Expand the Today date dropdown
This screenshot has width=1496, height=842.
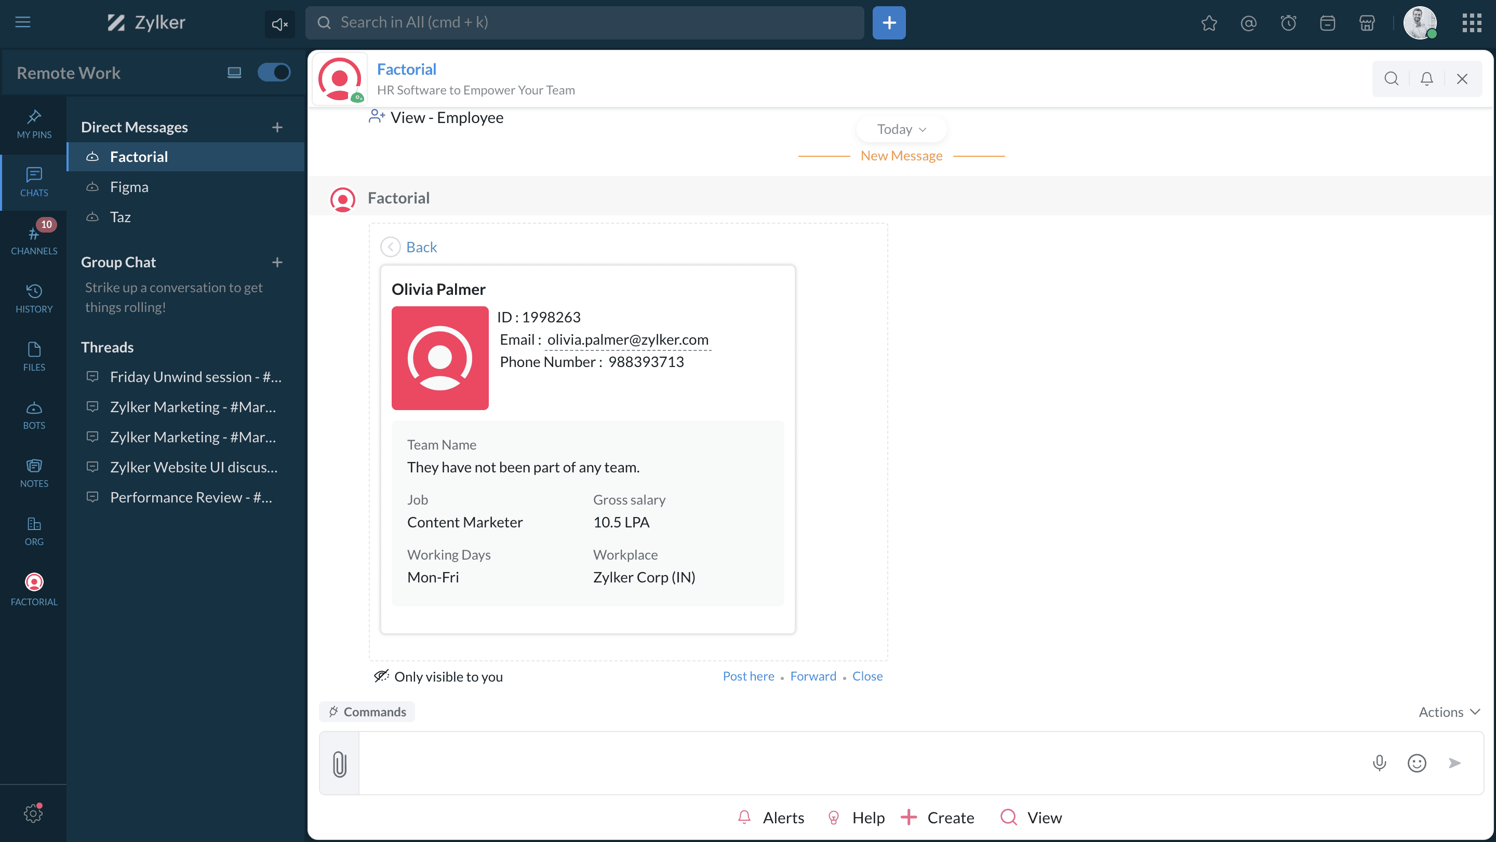(x=901, y=129)
